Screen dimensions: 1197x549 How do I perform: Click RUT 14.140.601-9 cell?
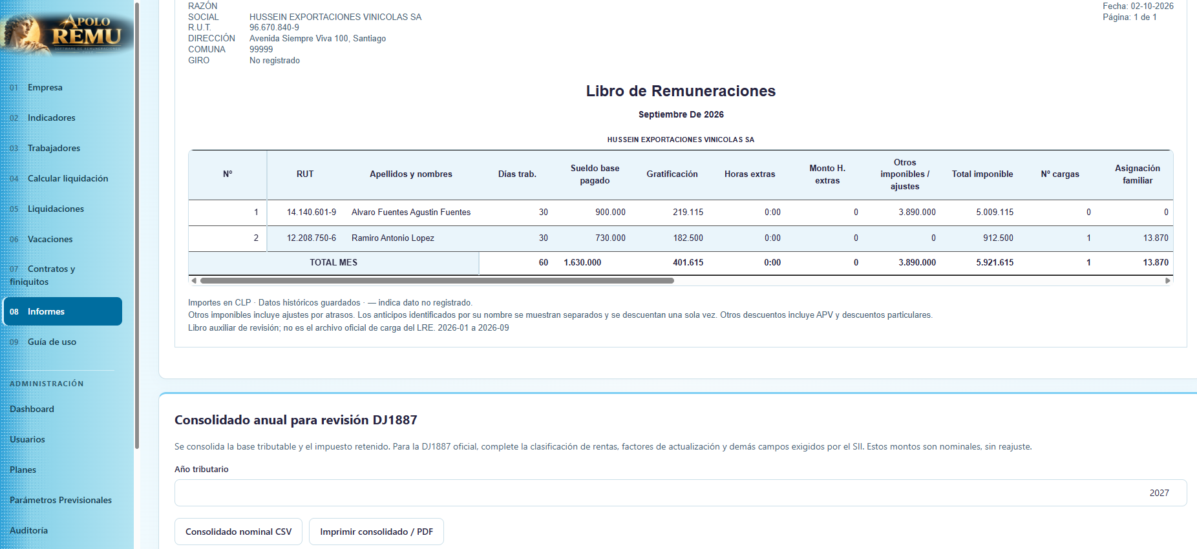(x=312, y=212)
